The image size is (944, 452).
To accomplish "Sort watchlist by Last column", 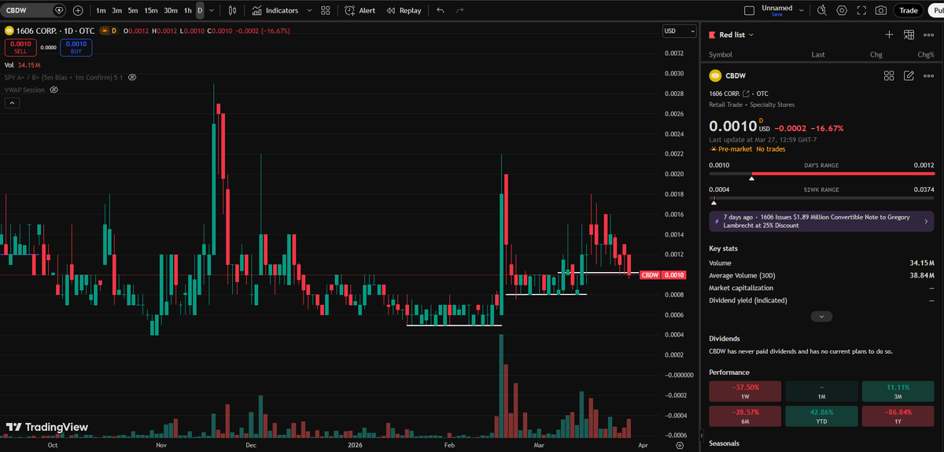I will 818,54.
